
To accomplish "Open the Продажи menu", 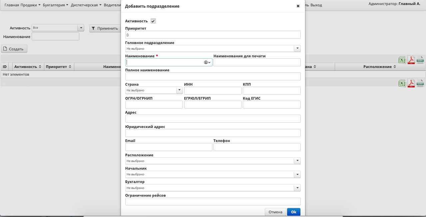I will pos(31,5).
